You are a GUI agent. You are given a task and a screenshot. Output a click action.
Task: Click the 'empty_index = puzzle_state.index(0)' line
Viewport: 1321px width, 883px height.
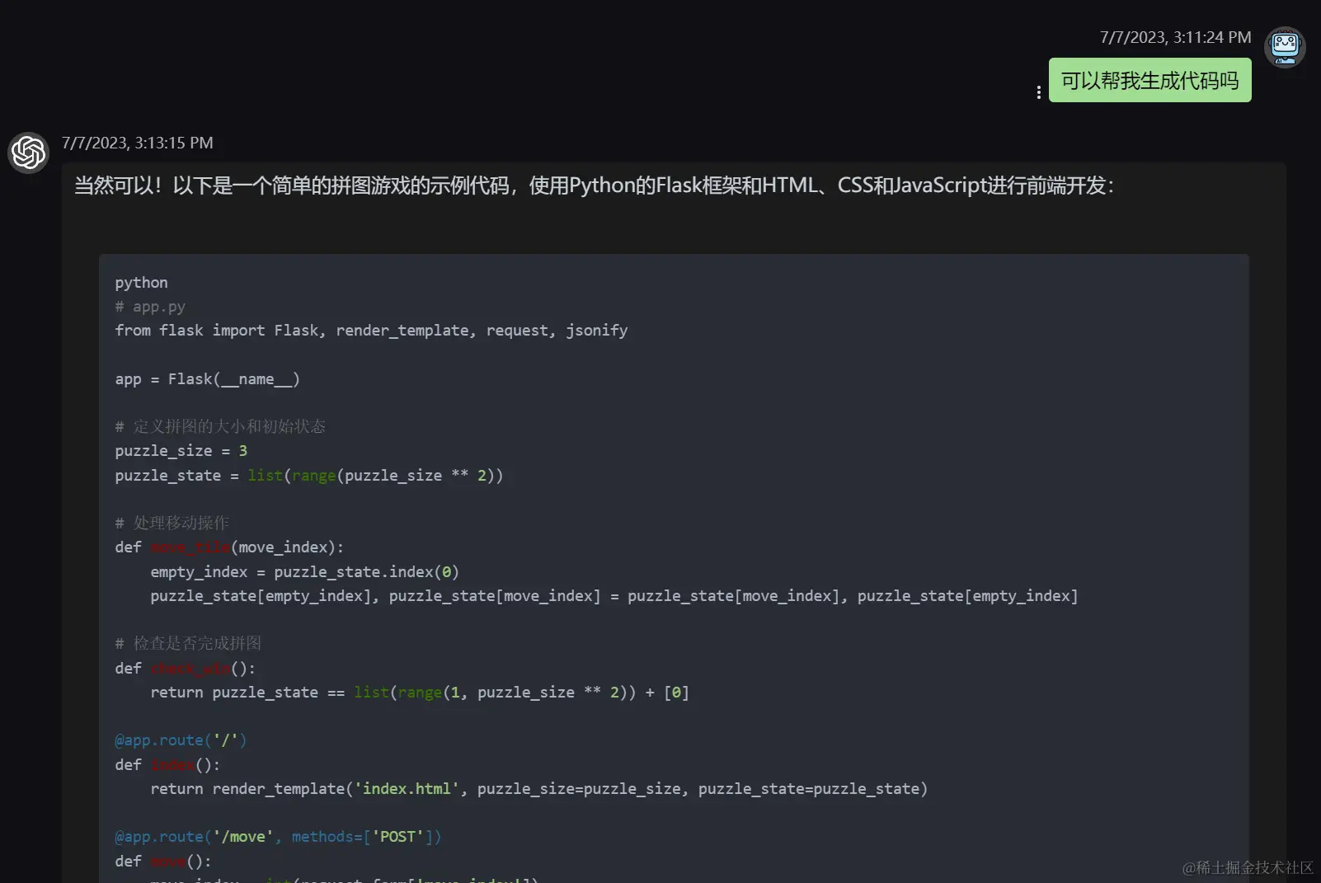click(304, 572)
